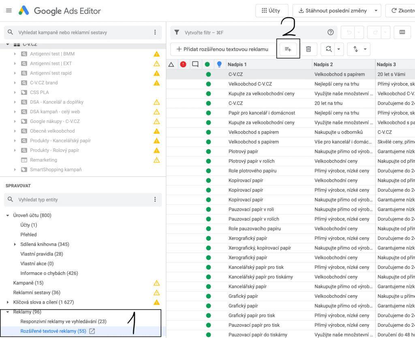Screen dimensions: 415x338
Task: Select Vlastní pravidla (28)
Action: (x=42, y=254)
